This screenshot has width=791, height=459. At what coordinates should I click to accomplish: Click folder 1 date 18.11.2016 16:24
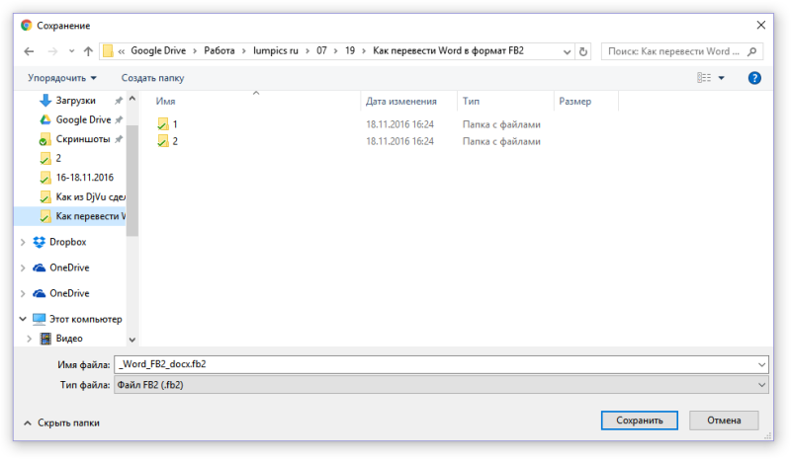[x=399, y=124]
